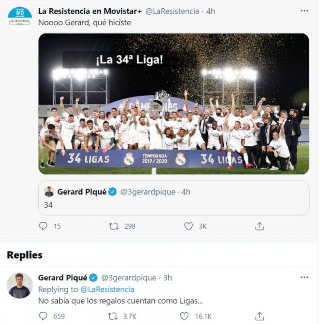Open the 3h timestamp on Piqué's reply

(x=167, y=278)
